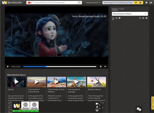Click the Watch2Gether Shorts heading
Screen dimensions: 154x113
(x=16, y=75)
